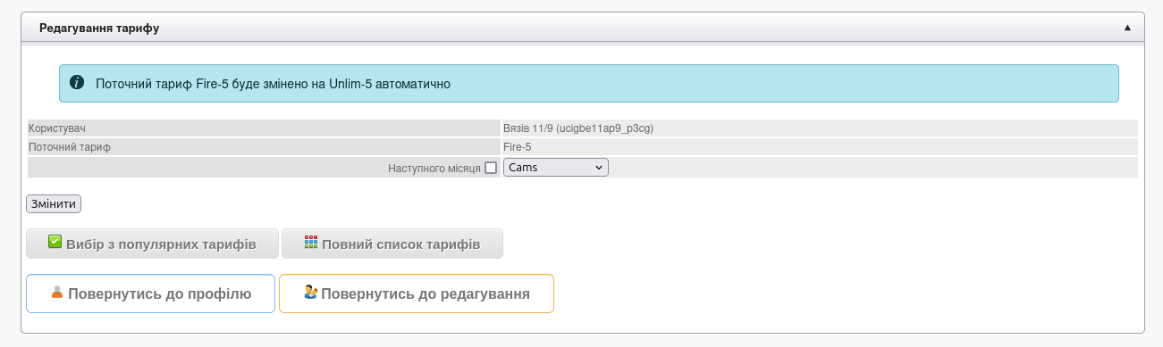Click the Наступного місяця label

[434, 168]
